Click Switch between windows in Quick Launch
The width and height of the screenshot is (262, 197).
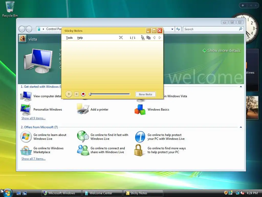point(25,193)
